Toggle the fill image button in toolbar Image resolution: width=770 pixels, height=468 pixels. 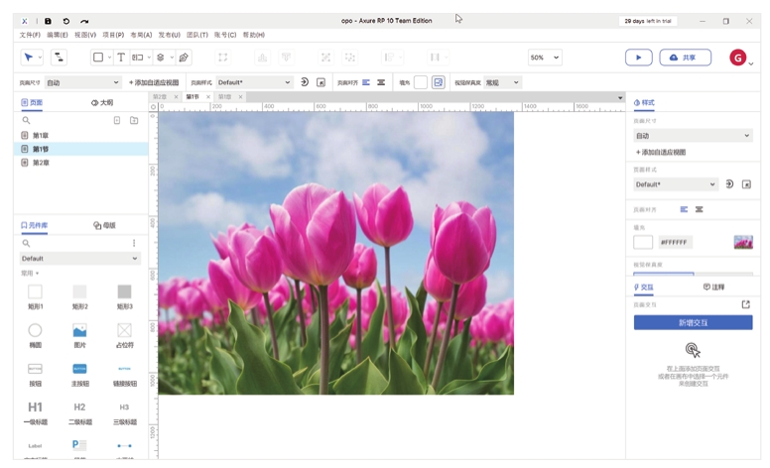pos(438,83)
